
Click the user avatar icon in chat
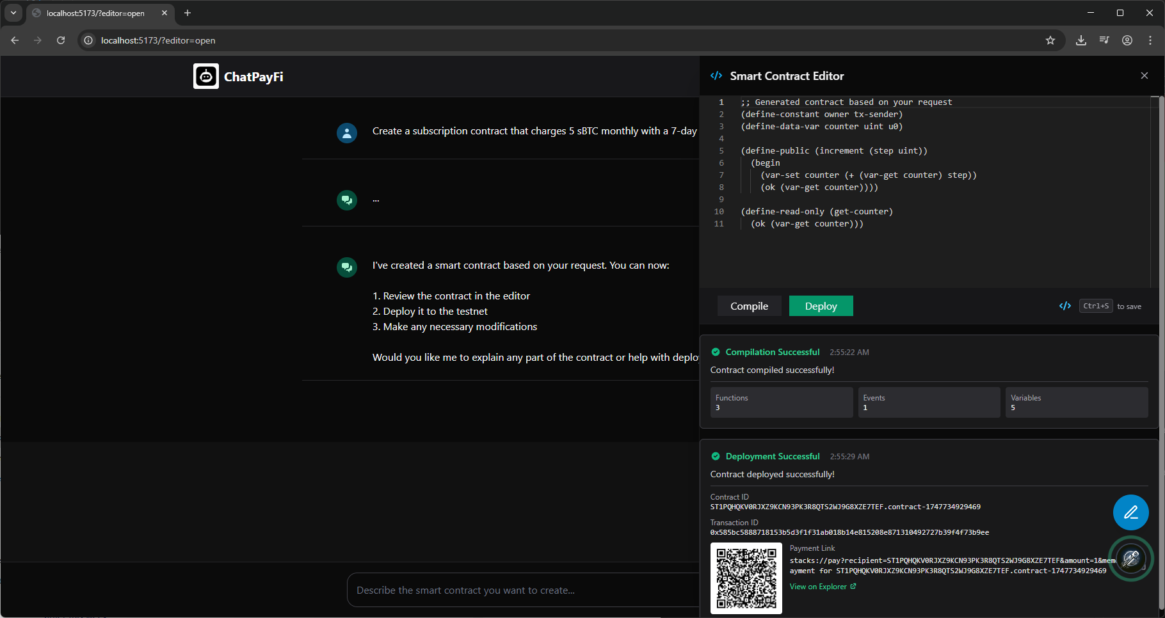pyautogui.click(x=347, y=133)
